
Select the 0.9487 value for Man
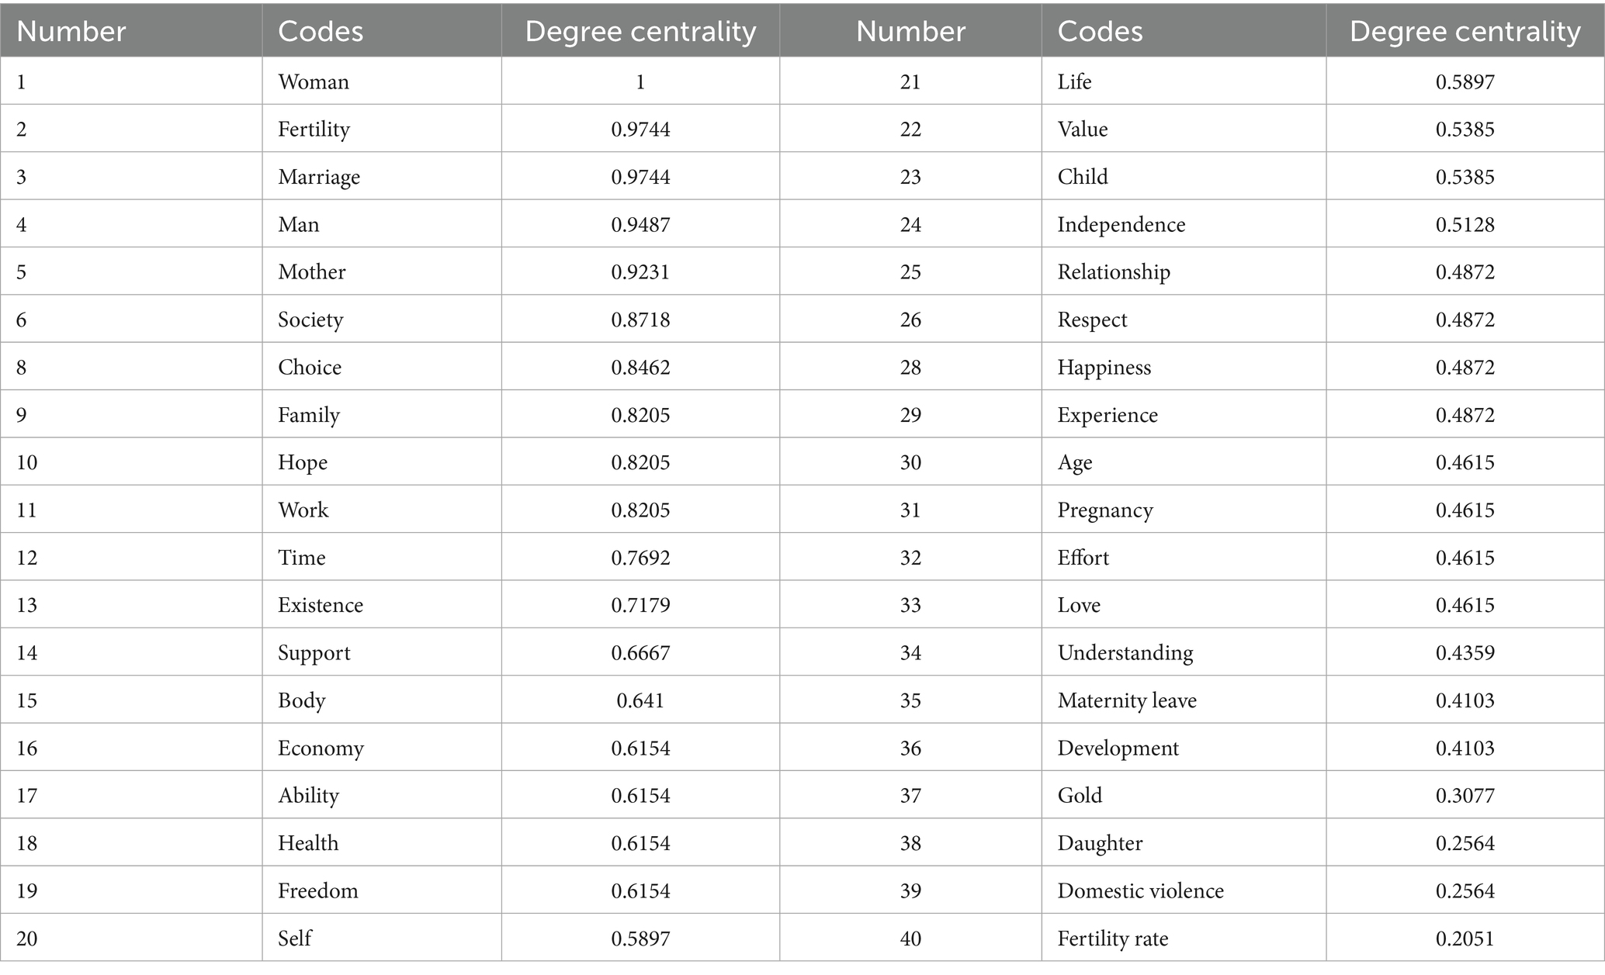click(x=640, y=224)
